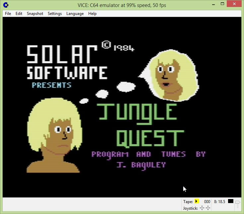Image resolution: width=244 pixels, height=214 pixels.
Task: Maximize the VICE window
Action: [222, 4]
